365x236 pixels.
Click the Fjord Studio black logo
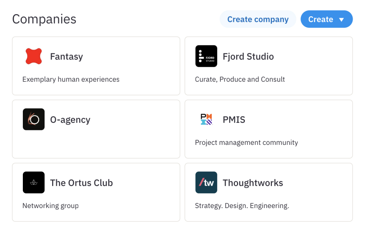(206, 56)
